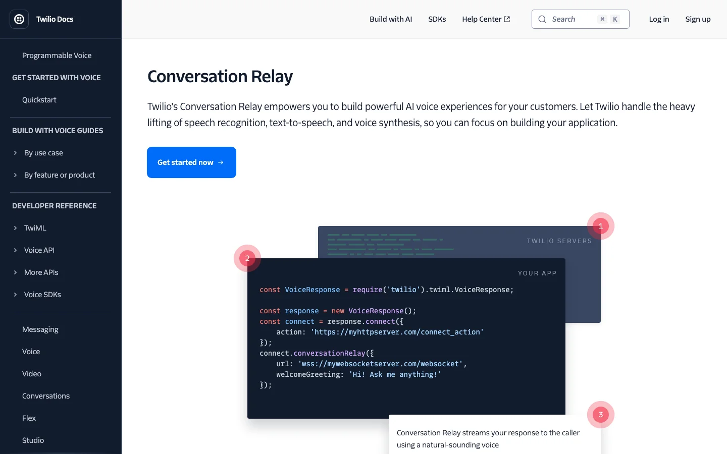Viewport: 727px width, 454px height.
Task: Click Sign up
Action: pyautogui.click(x=698, y=19)
